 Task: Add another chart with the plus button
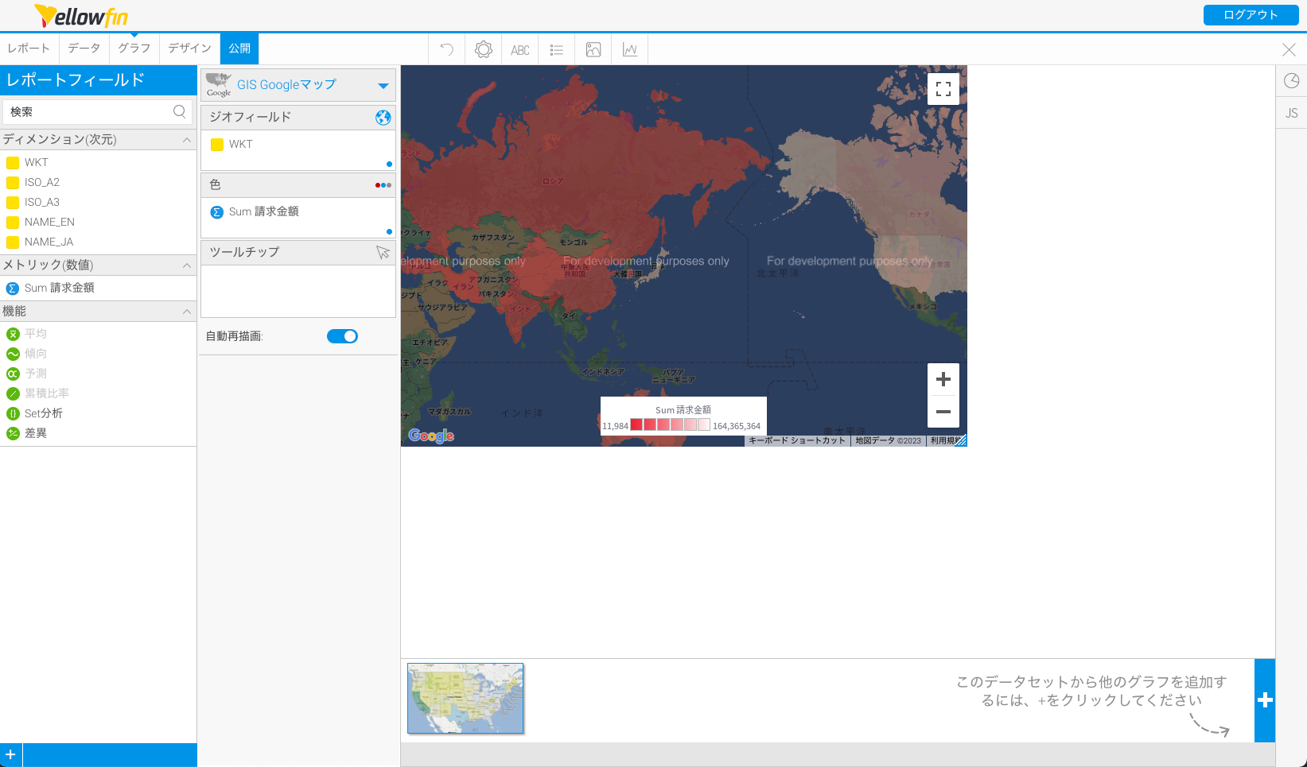(1265, 700)
